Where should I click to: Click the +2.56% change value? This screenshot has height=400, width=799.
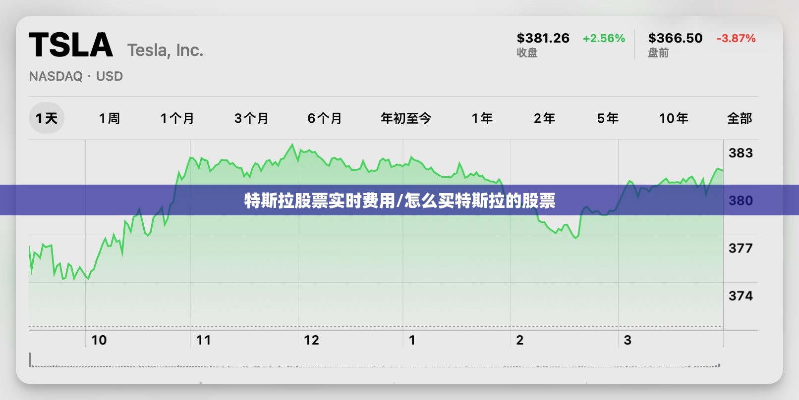tap(604, 38)
